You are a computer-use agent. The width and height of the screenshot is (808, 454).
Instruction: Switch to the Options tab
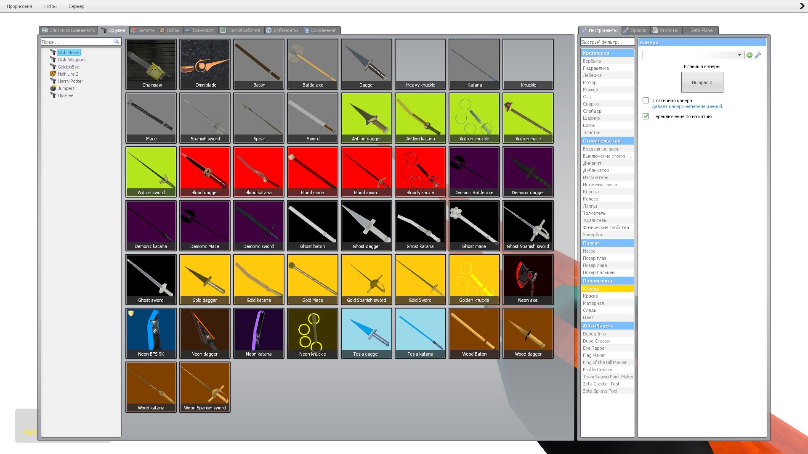click(x=635, y=30)
